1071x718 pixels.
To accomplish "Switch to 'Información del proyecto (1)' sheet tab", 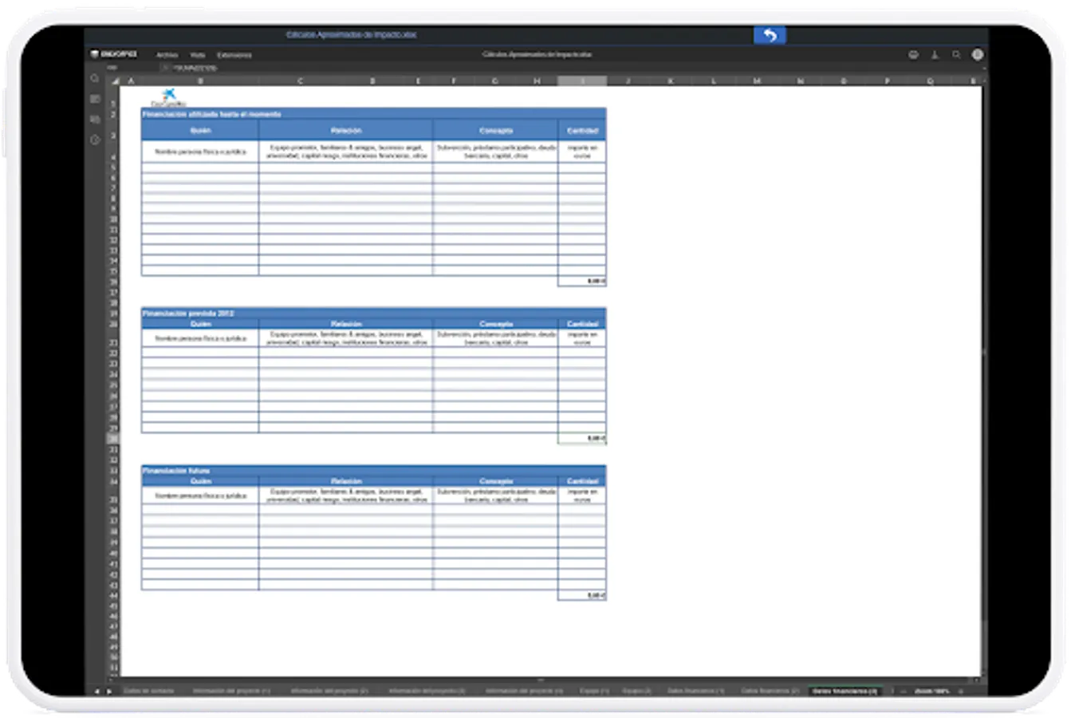I will click(231, 691).
